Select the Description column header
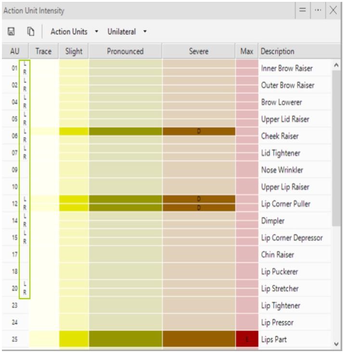Screen dimensions: 344x353 tap(277, 51)
